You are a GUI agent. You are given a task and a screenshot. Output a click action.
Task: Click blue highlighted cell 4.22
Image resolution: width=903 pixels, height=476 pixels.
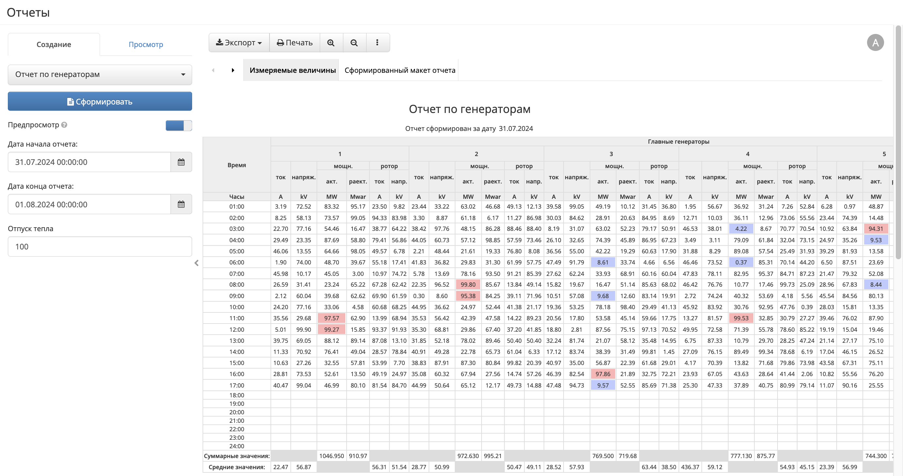741,229
